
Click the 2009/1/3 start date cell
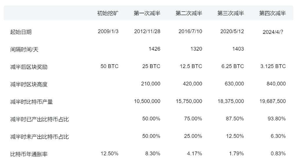pyautogui.click(x=108, y=32)
